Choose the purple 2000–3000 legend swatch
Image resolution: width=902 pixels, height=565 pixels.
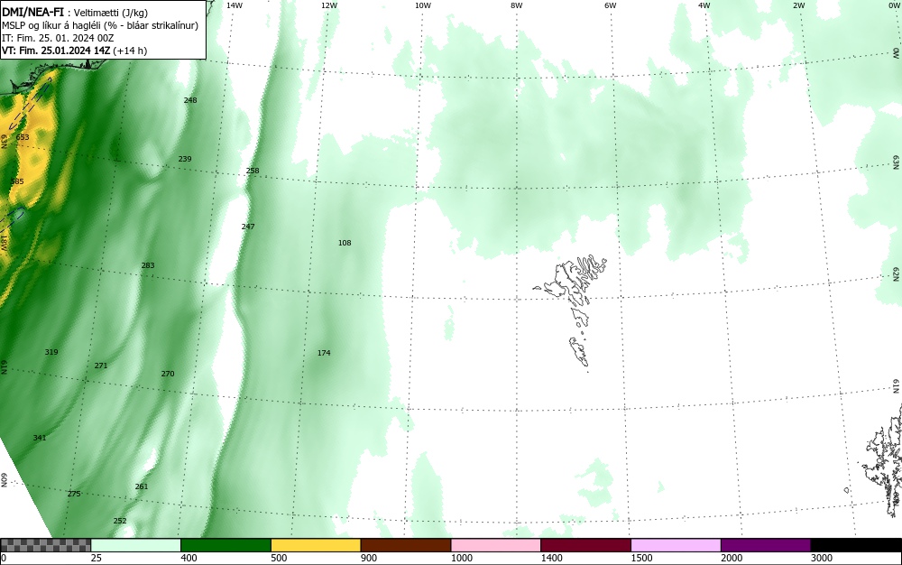766,545
